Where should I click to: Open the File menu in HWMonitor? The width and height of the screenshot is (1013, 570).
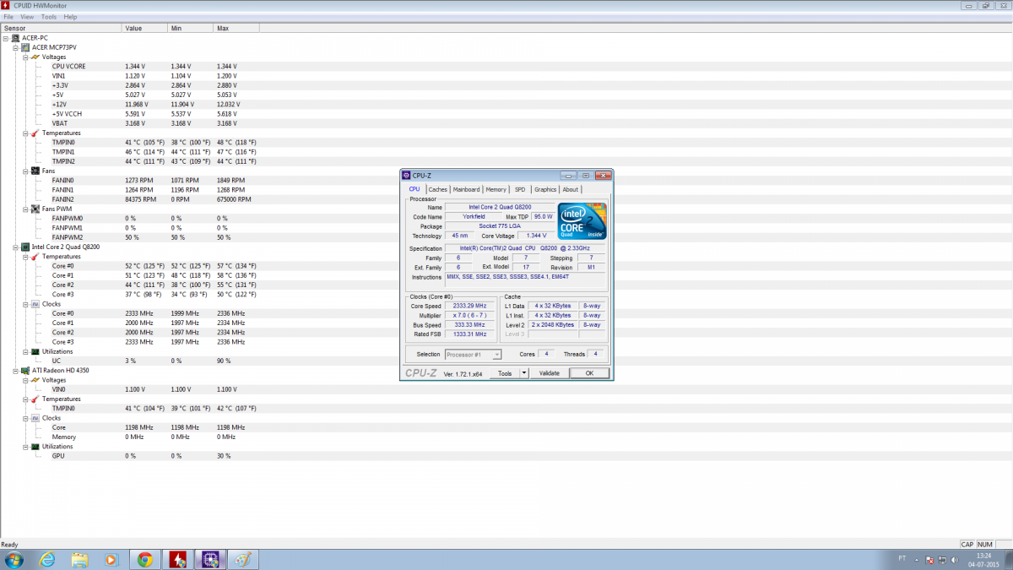point(8,17)
